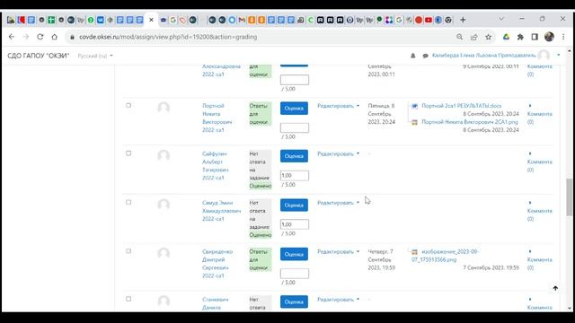The image size is (575, 323).
Task: Click empty grade field for Свириденко Дмитрий
Action: 295,274
